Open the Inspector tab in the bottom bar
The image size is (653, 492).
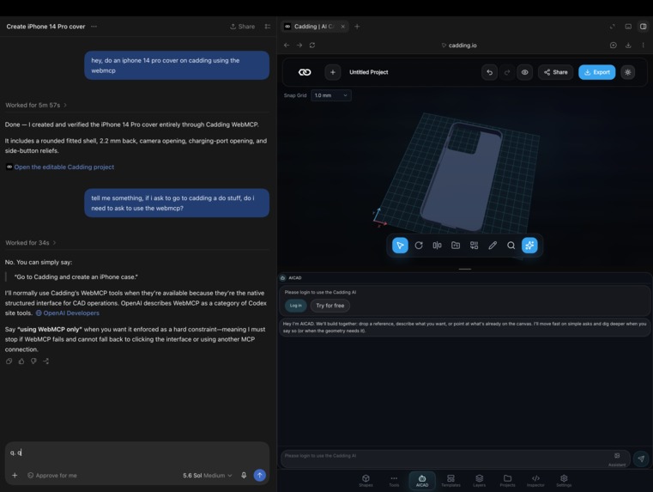click(535, 480)
